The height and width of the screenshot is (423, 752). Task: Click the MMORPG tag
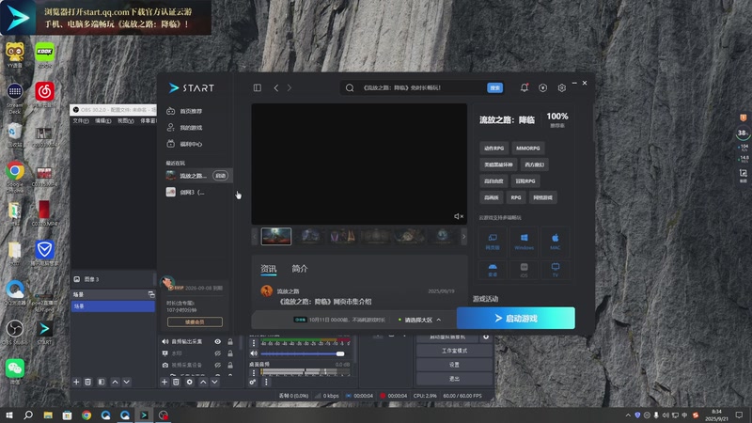pos(528,149)
